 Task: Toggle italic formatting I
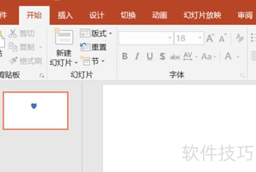click(137, 57)
